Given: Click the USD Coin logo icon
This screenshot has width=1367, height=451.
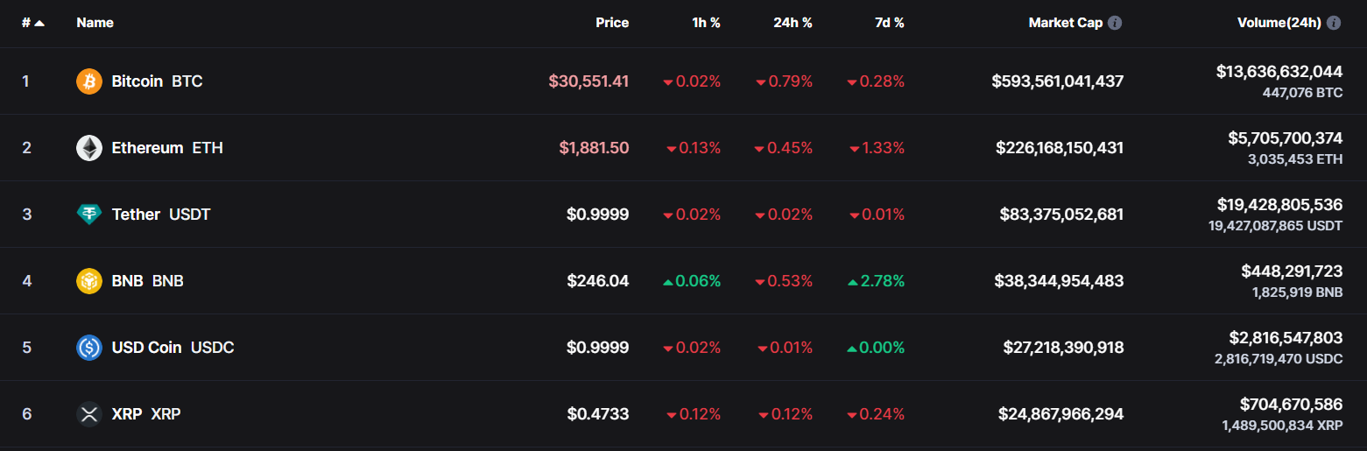Looking at the screenshot, I should point(89,348).
